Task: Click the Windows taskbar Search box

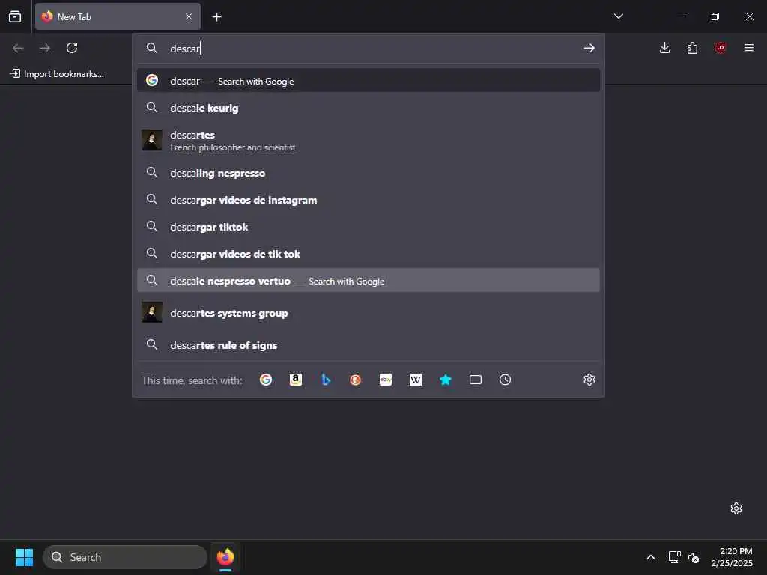Action: point(125,557)
